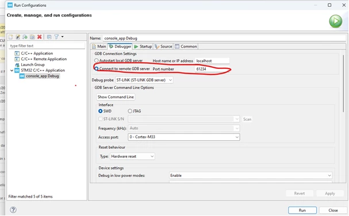Viewport: 349px width, 216px height.
Task: Click the C/C++ Remote Application type icon
Action: point(17,59)
